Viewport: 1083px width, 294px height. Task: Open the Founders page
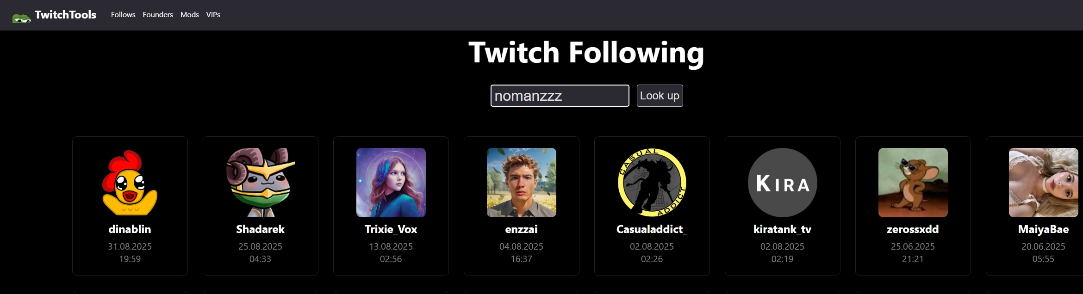[158, 15]
